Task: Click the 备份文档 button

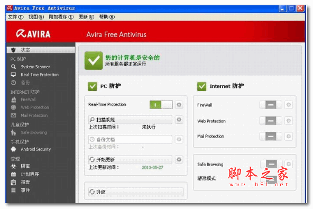Action: coord(130,139)
